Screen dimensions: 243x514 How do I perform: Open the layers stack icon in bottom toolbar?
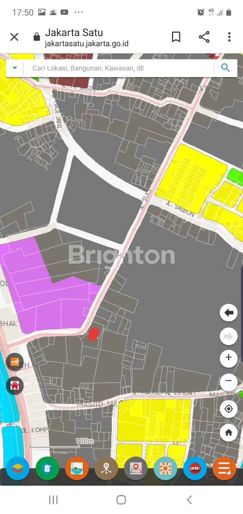tap(18, 468)
